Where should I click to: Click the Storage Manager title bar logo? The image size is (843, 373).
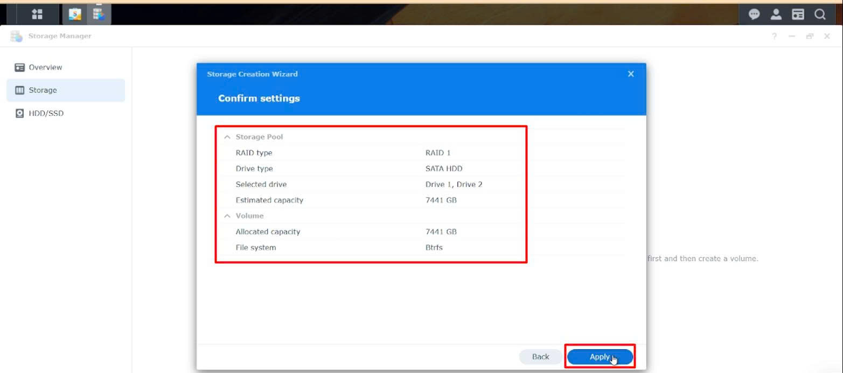(x=17, y=36)
